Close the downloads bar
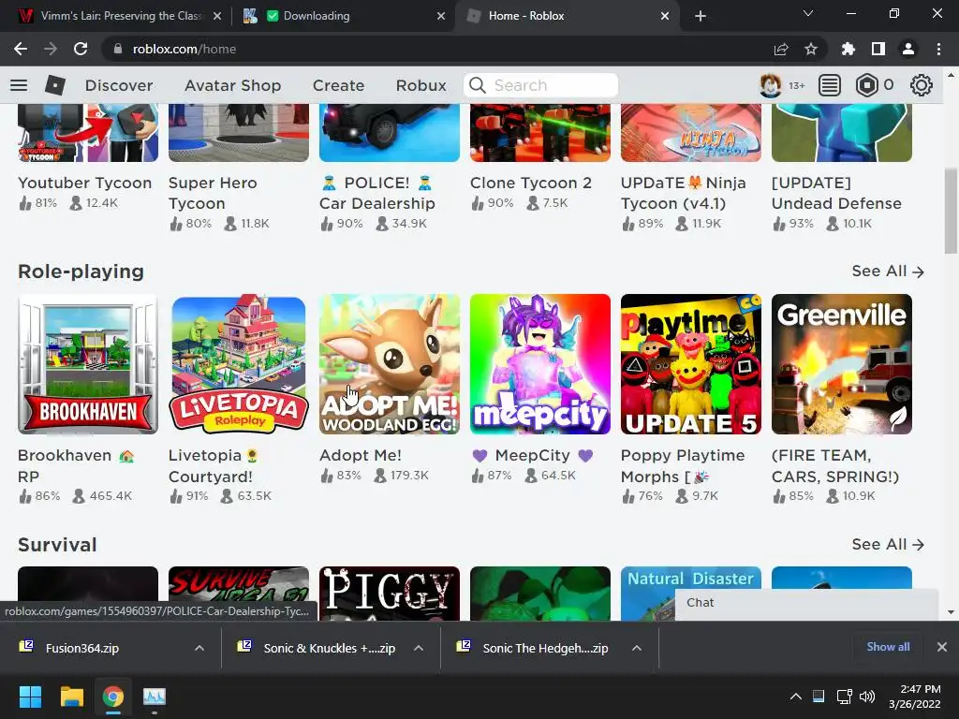This screenshot has width=959, height=719. [942, 647]
